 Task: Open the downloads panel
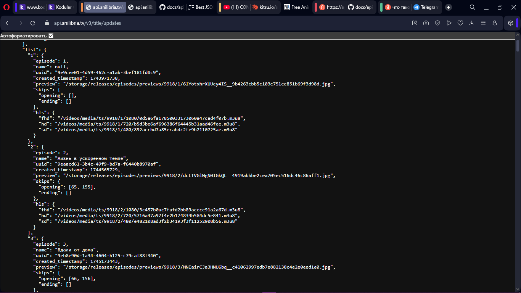(472, 23)
